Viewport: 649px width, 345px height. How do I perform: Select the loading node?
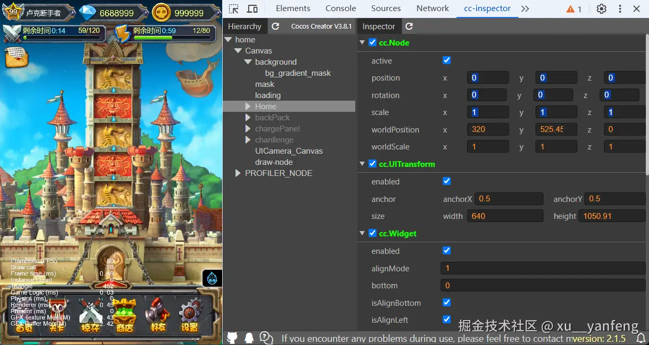(268, 95)
